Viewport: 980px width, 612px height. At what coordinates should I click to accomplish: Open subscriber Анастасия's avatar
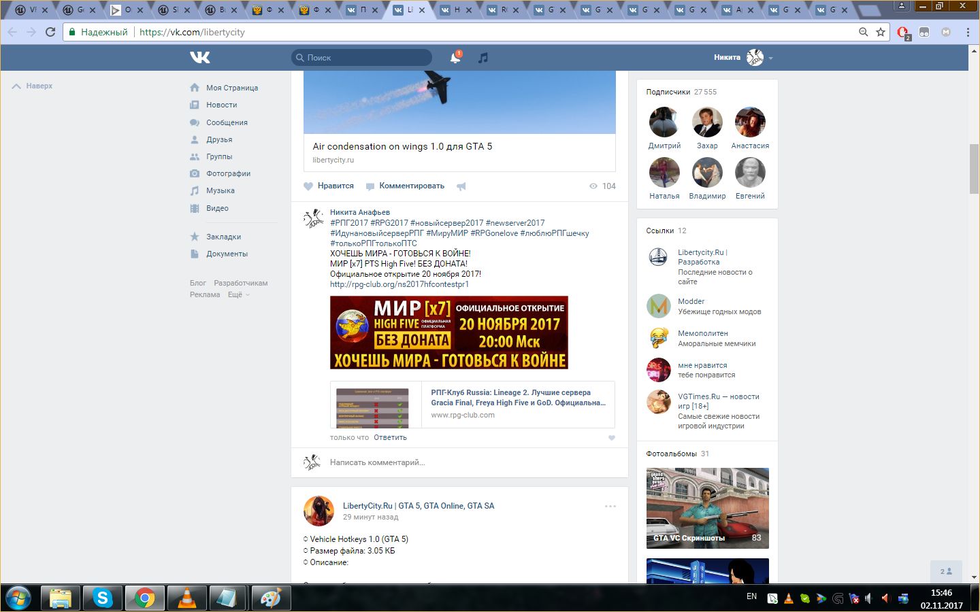point(750,122)
